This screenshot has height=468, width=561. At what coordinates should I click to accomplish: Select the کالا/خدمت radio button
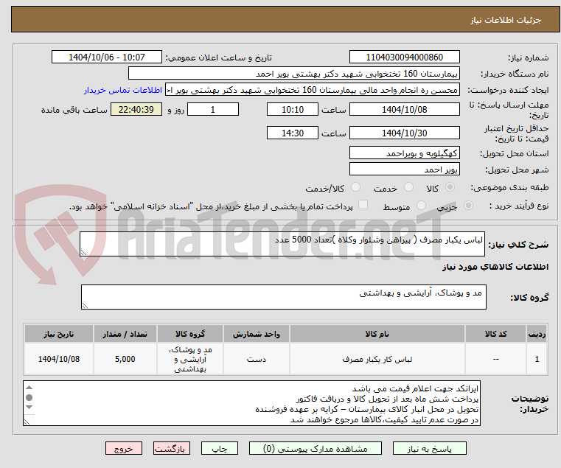355,187
